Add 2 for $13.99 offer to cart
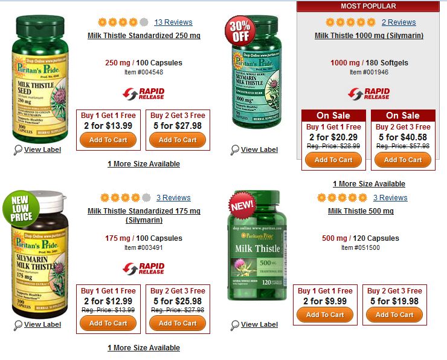 point(108,140)
